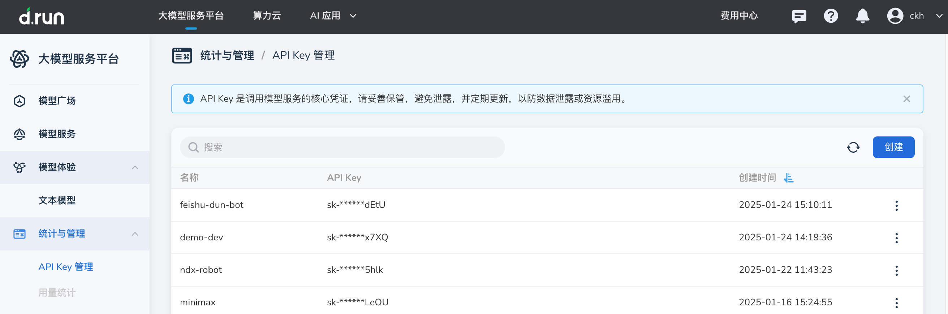The image size is (948, 314).
Task: Dismiss the API Key info banner
Action: [906, 99]
